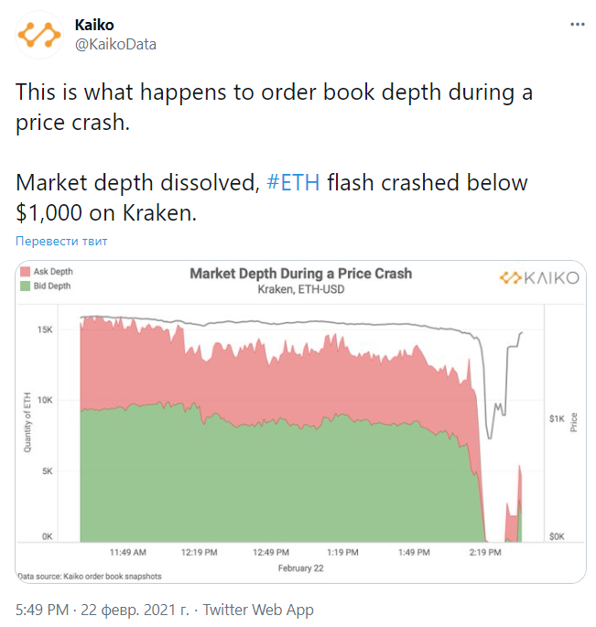Click the "February 22" date label

[x=301, y=568]
